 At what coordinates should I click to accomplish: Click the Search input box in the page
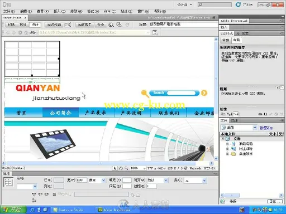coord(181,93)
